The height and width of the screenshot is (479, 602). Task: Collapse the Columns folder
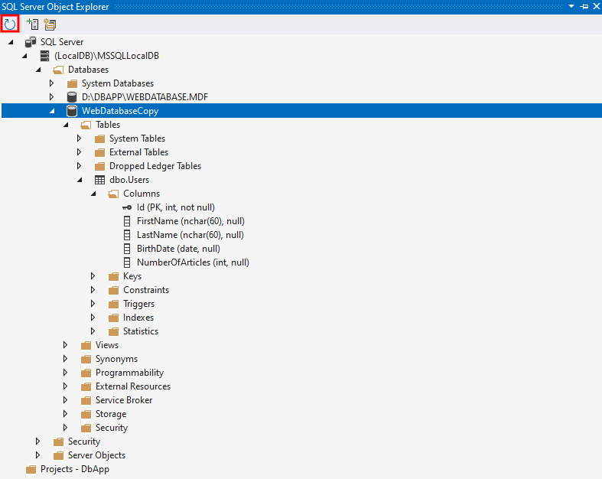[x=93, y=194]
